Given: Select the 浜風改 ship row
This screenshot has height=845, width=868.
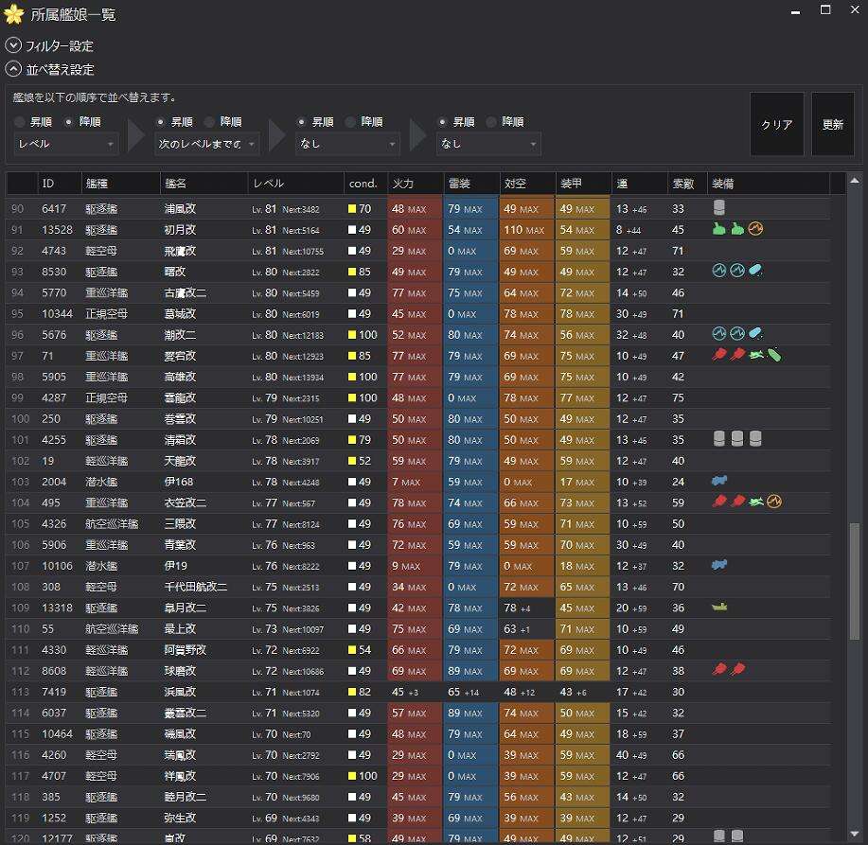Looking at the screenshot, I should pos(418,692).
